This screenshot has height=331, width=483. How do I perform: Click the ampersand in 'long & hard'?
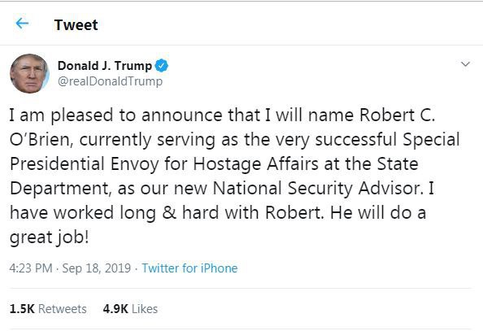(x=169, y=212)
